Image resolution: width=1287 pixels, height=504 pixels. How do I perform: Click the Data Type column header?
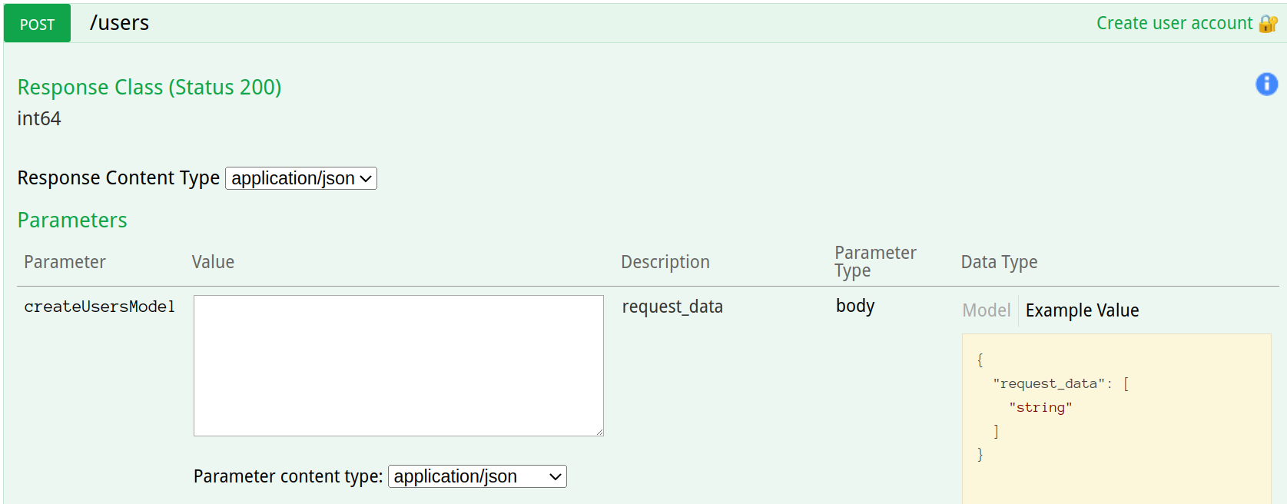coord(999,262)
